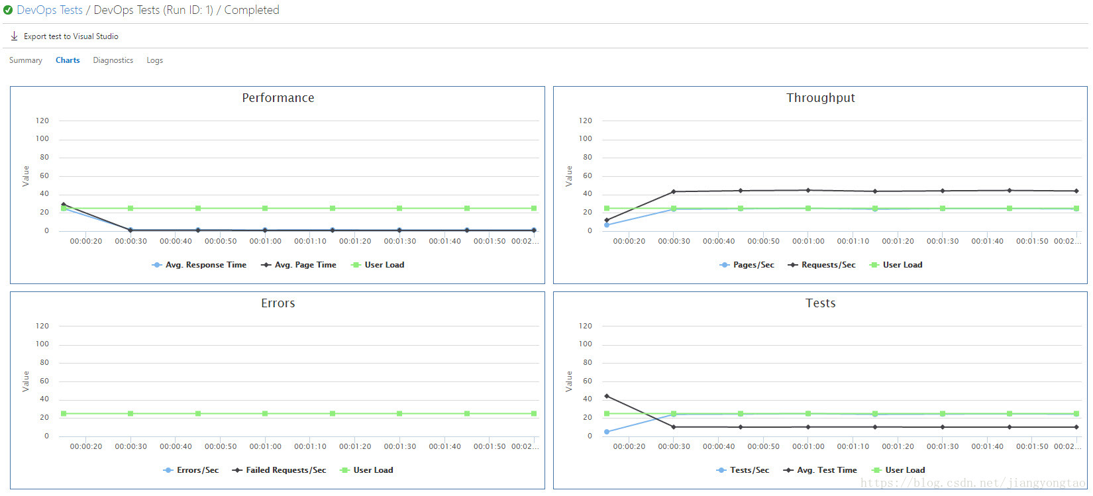
Task: Click the Completed status text in breadcrumb
Action: click(252, 10)
